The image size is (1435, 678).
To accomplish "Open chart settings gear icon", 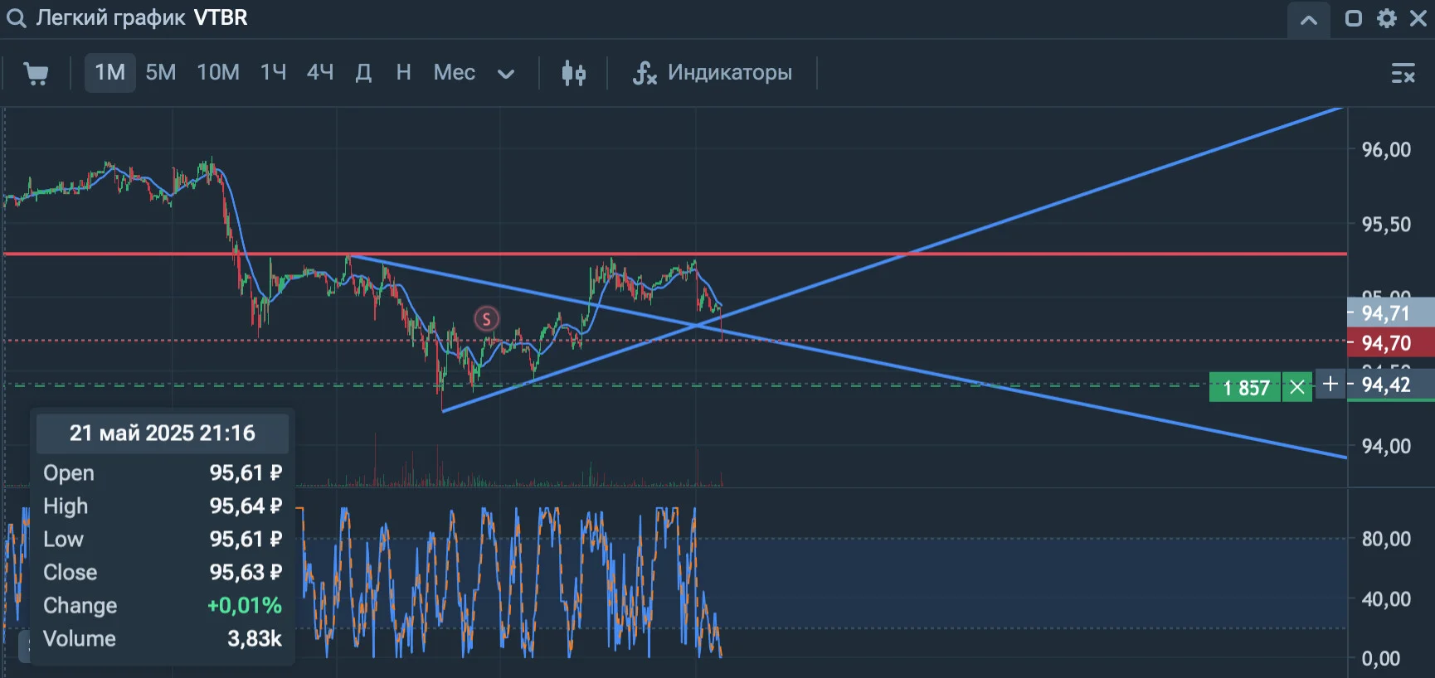I will (1386, 18).
